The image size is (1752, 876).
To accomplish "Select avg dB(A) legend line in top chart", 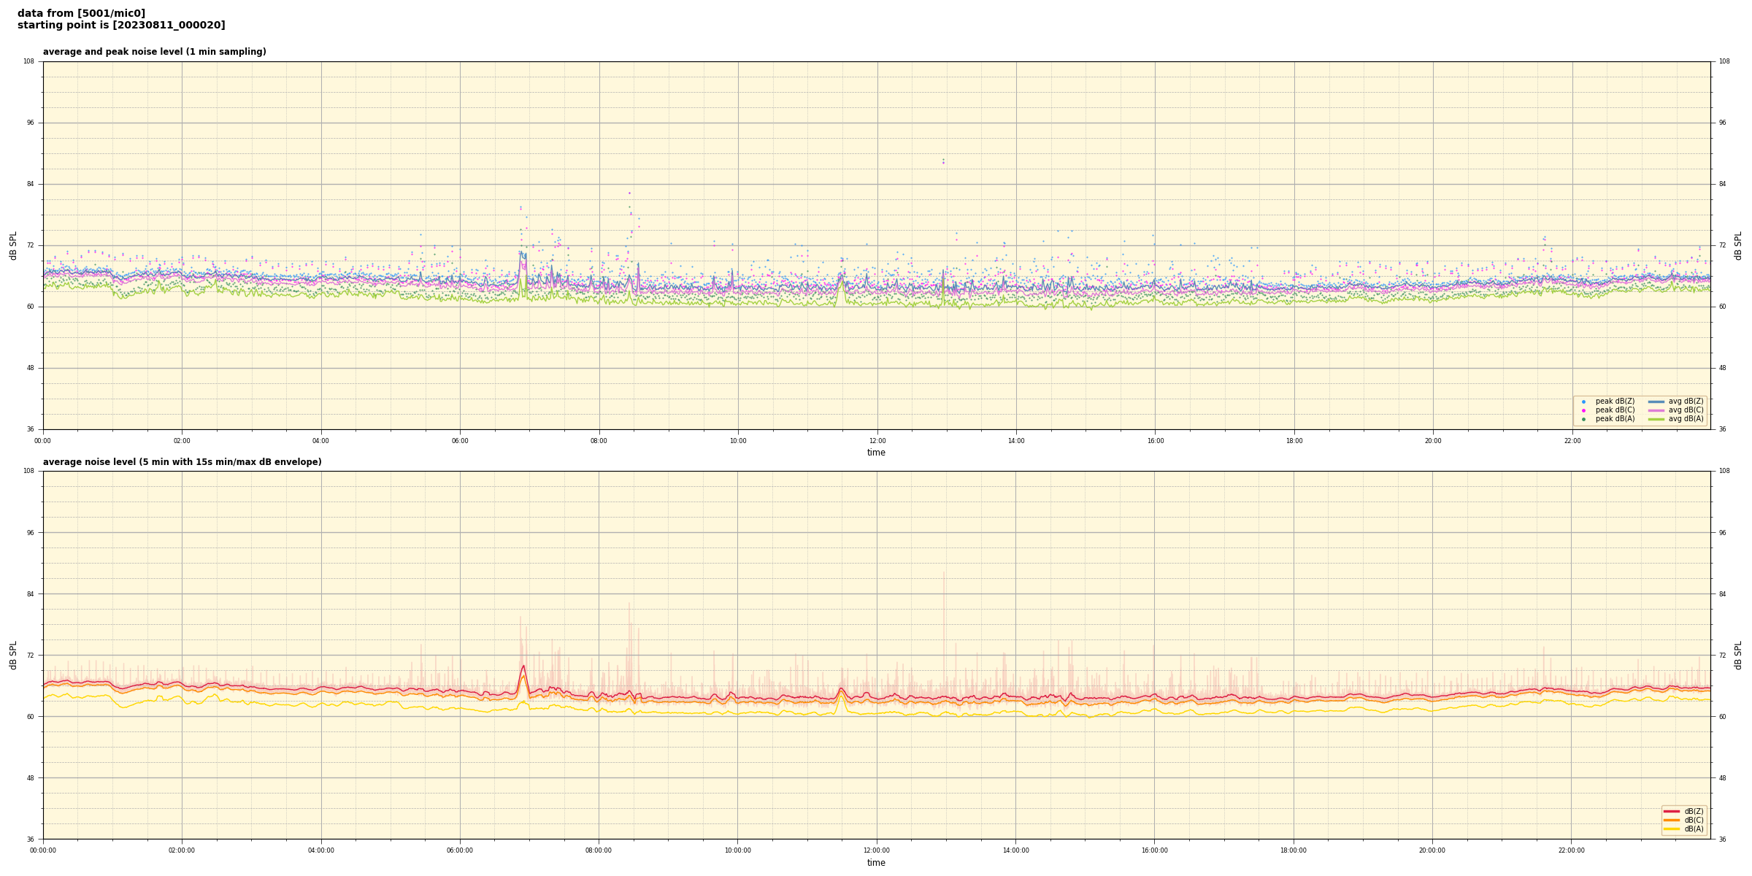I will pos(1656,419).
